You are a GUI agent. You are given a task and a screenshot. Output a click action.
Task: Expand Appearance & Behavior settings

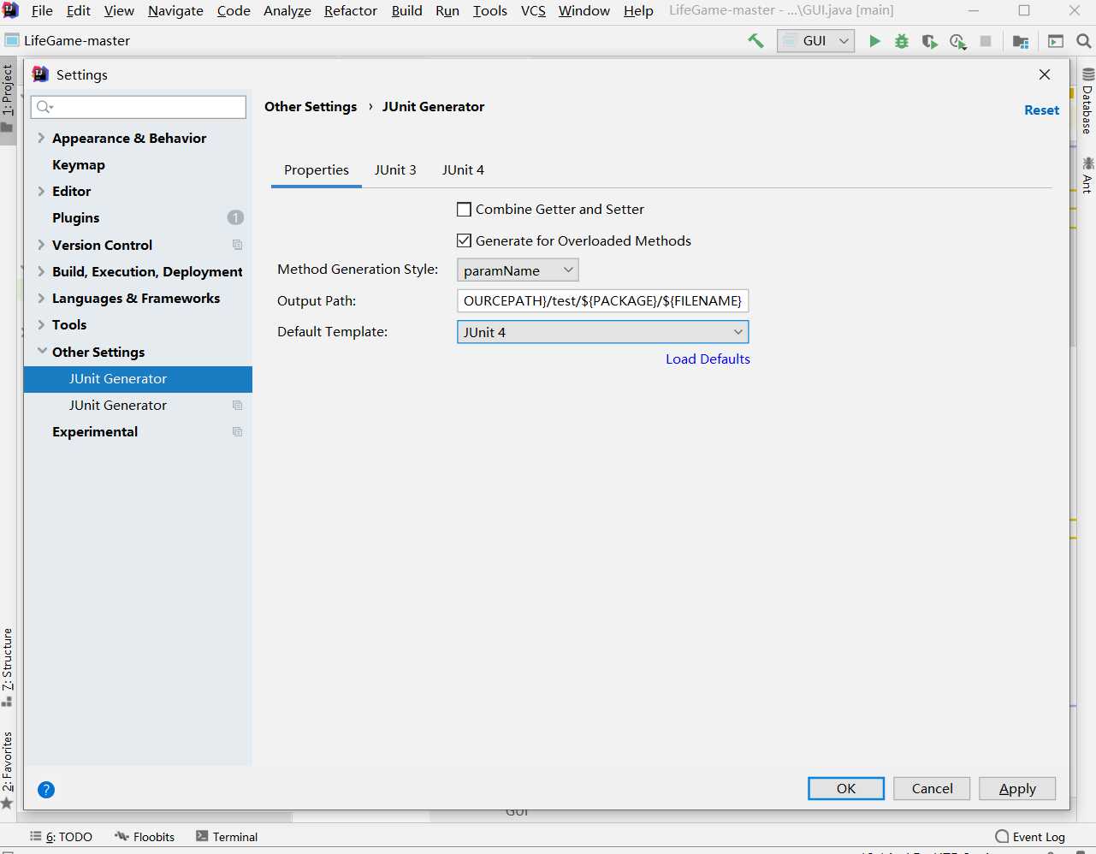(x=41, y=138)
